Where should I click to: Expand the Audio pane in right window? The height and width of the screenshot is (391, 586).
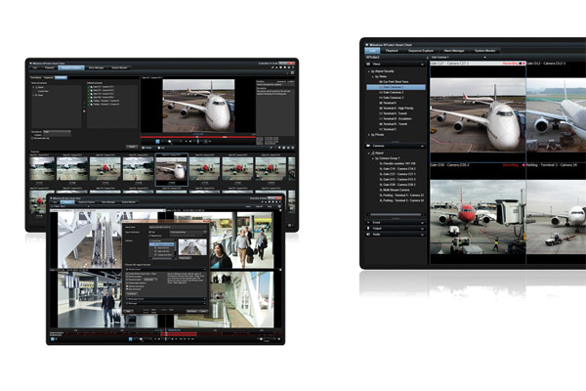tap(422, 235)
